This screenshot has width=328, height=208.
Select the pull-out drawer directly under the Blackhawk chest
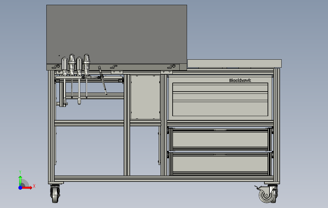pyautogui.click(x=220, y=139)
